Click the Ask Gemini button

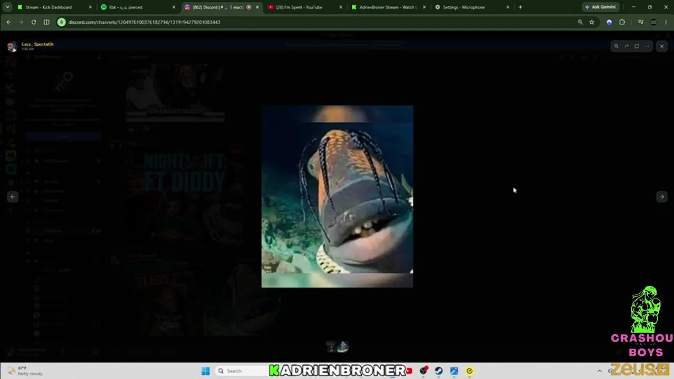600,7
